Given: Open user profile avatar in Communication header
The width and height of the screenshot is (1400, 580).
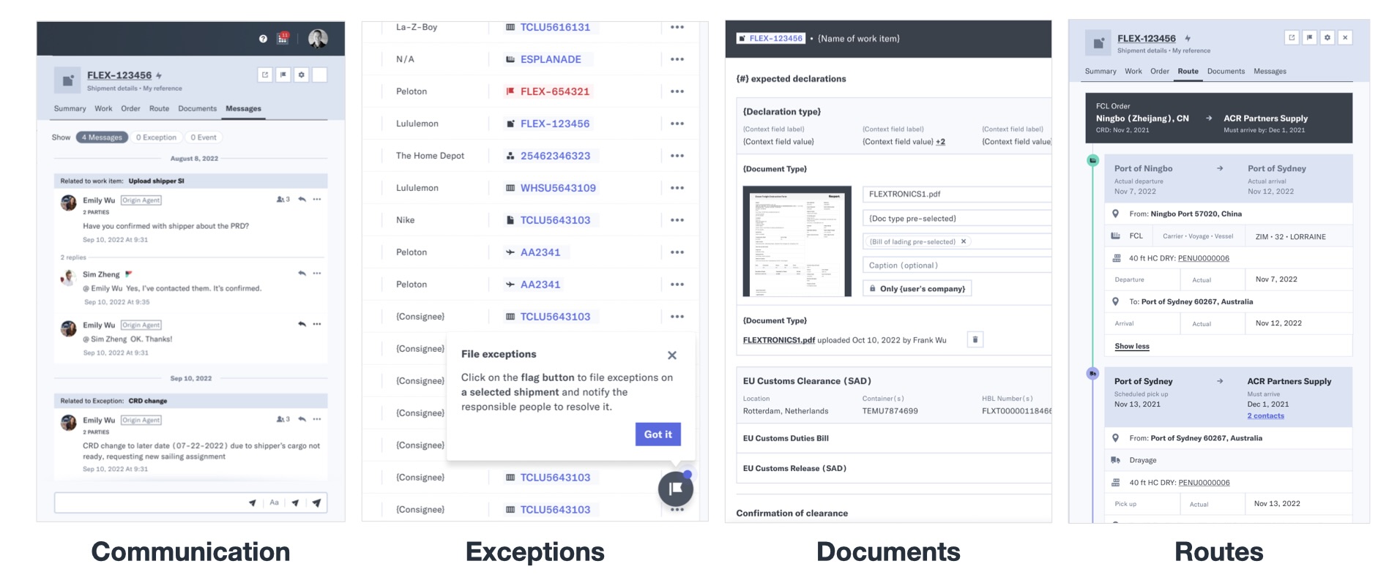Looking at the screenshot, I should click(318, 39).
